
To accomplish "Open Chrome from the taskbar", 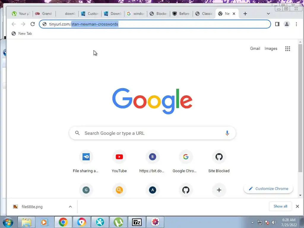I will (63, 222).
